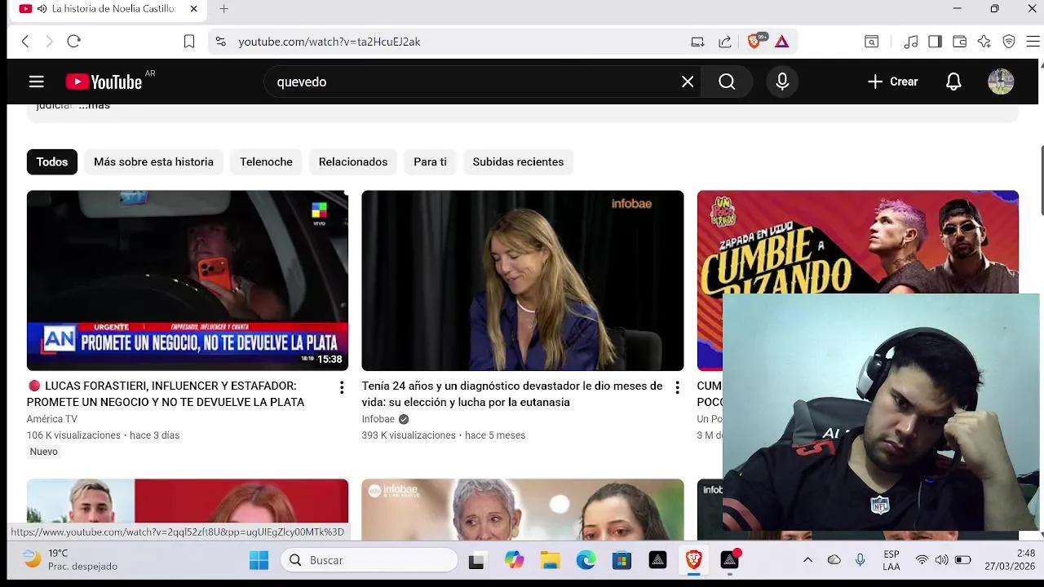Select the Más sobre esta historia chip
The height and width of the screenshot is (587, 1044).
click(x=153, y=161)
